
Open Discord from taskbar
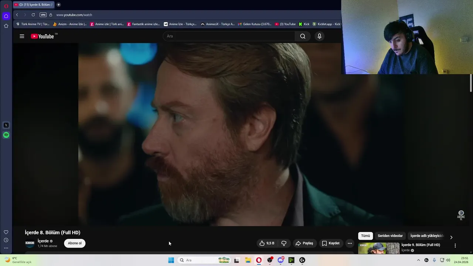(281, 260)
